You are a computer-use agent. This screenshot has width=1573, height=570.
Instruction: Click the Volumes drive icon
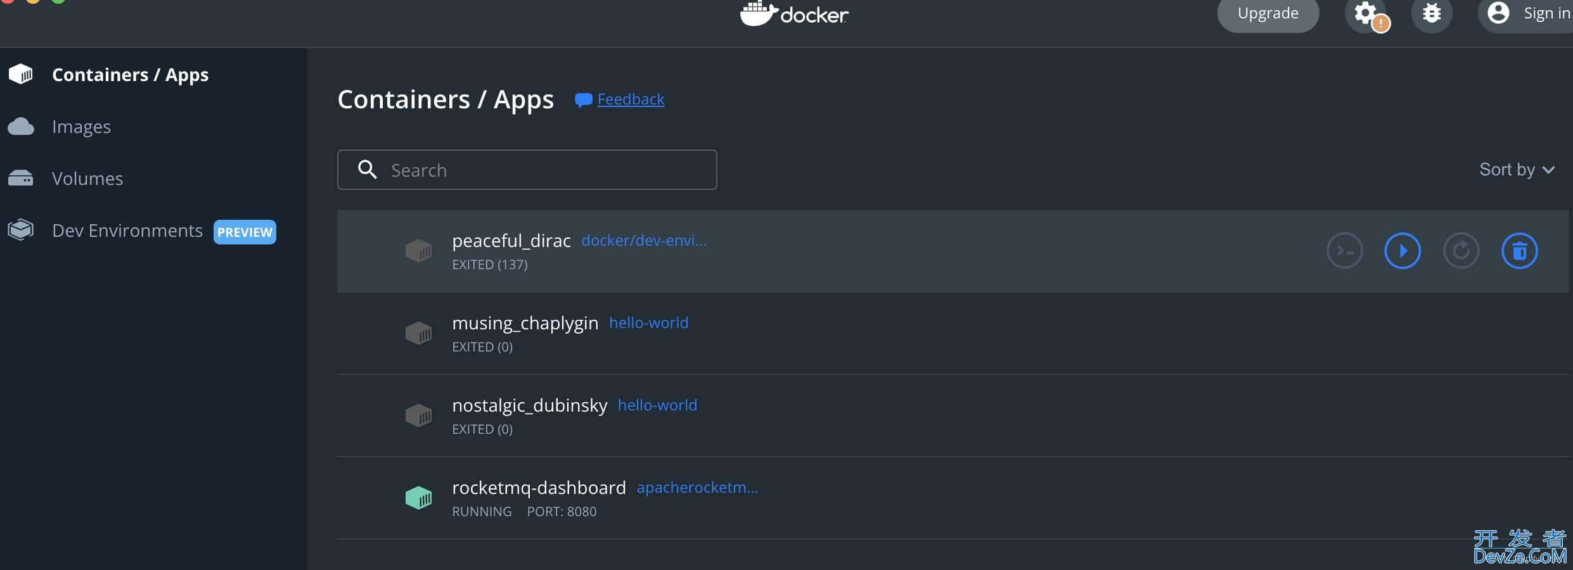pos(21,179)
